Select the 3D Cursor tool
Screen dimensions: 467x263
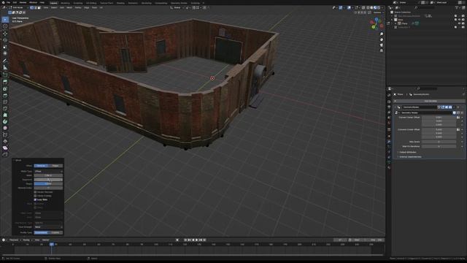point(5,26)
